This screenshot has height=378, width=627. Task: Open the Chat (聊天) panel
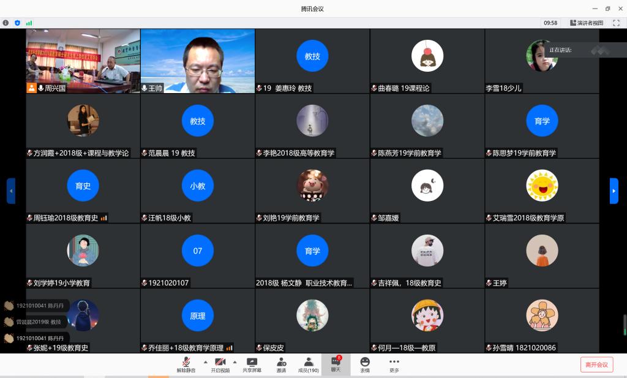pyautogui.click(x=336, y=364)
